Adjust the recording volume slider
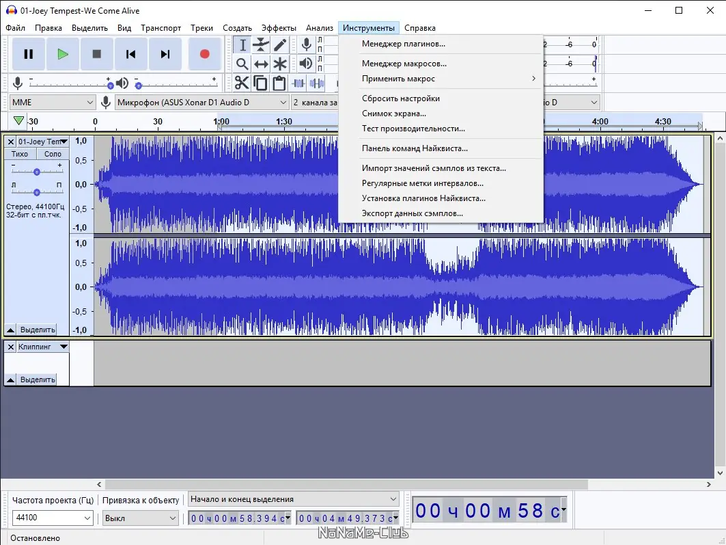 (70, 85)
